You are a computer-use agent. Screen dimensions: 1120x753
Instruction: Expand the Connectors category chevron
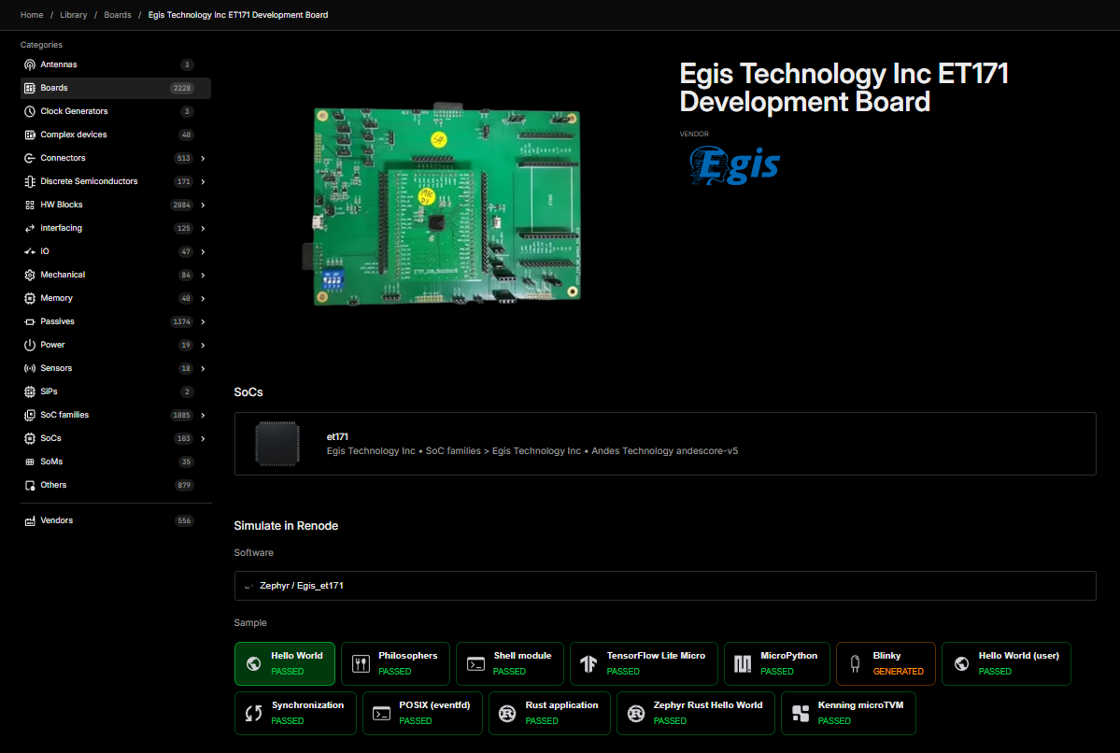click(203, 159)
